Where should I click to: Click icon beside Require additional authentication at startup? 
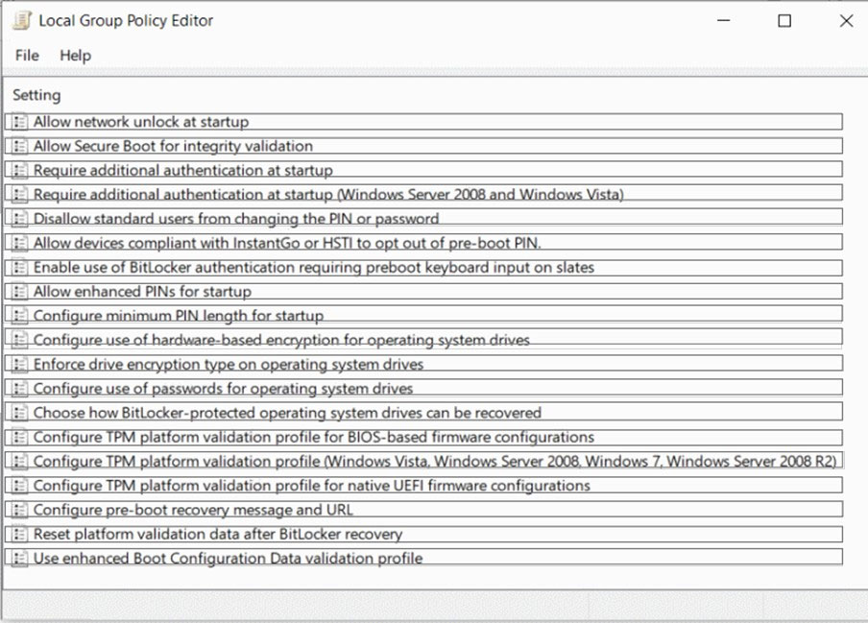click(20, 170)
